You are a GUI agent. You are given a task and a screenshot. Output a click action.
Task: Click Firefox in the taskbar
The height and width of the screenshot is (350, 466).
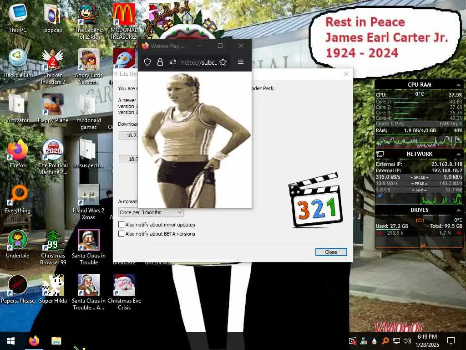[34, 341]
